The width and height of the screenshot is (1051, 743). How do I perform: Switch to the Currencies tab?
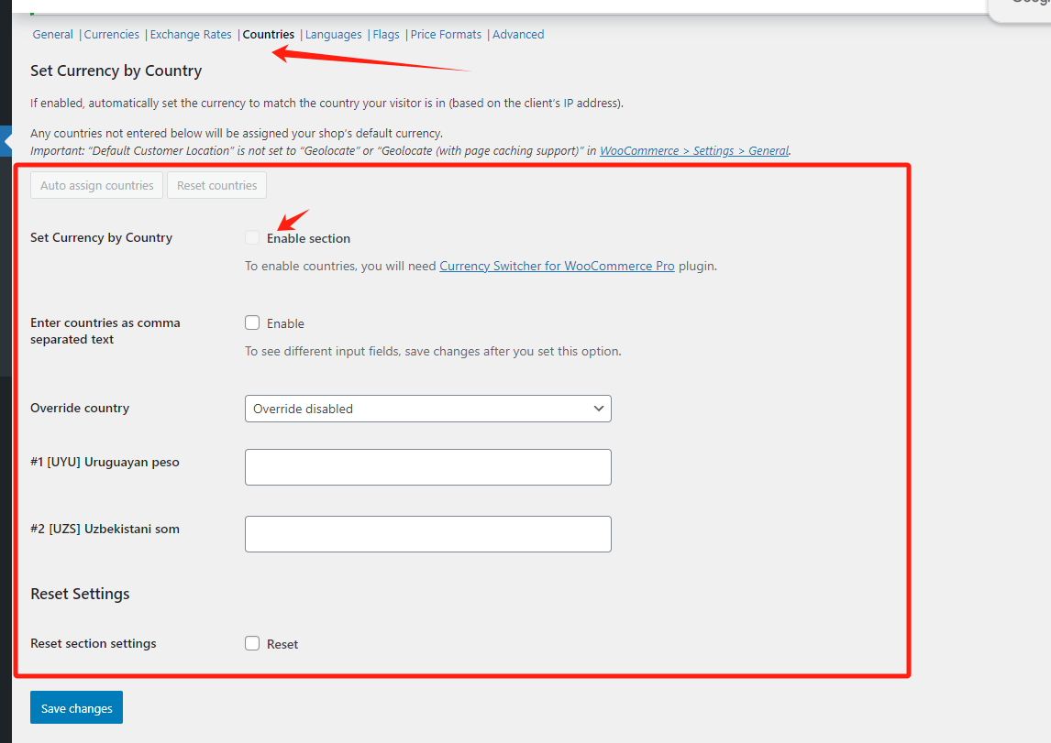(111, 35)
